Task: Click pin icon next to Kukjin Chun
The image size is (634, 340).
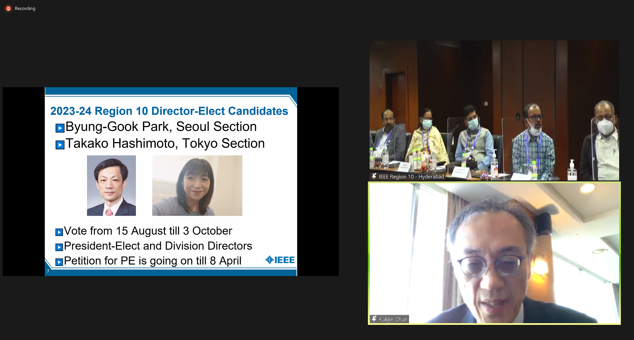Action: tap(374, 319)
